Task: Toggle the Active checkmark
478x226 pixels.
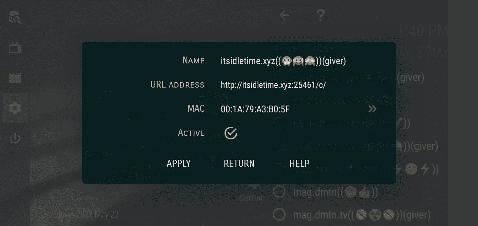Action: coord(231,133)
